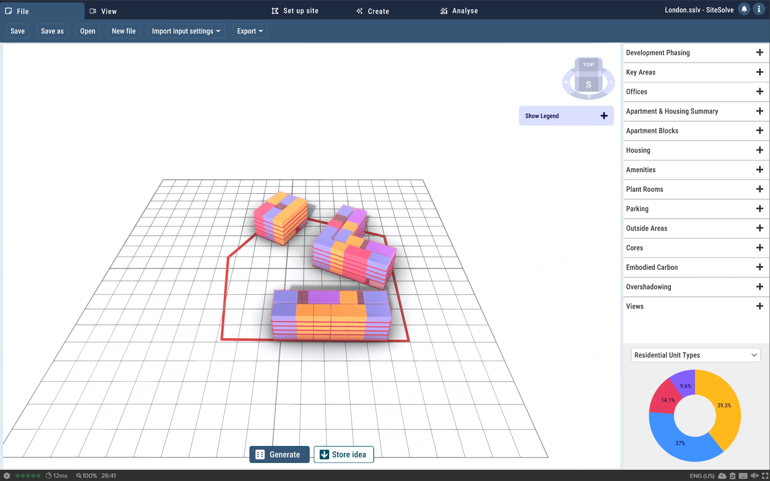770x481 pixels.
Task: Expand the Embodied Carbon section
Action: point(759,267)
